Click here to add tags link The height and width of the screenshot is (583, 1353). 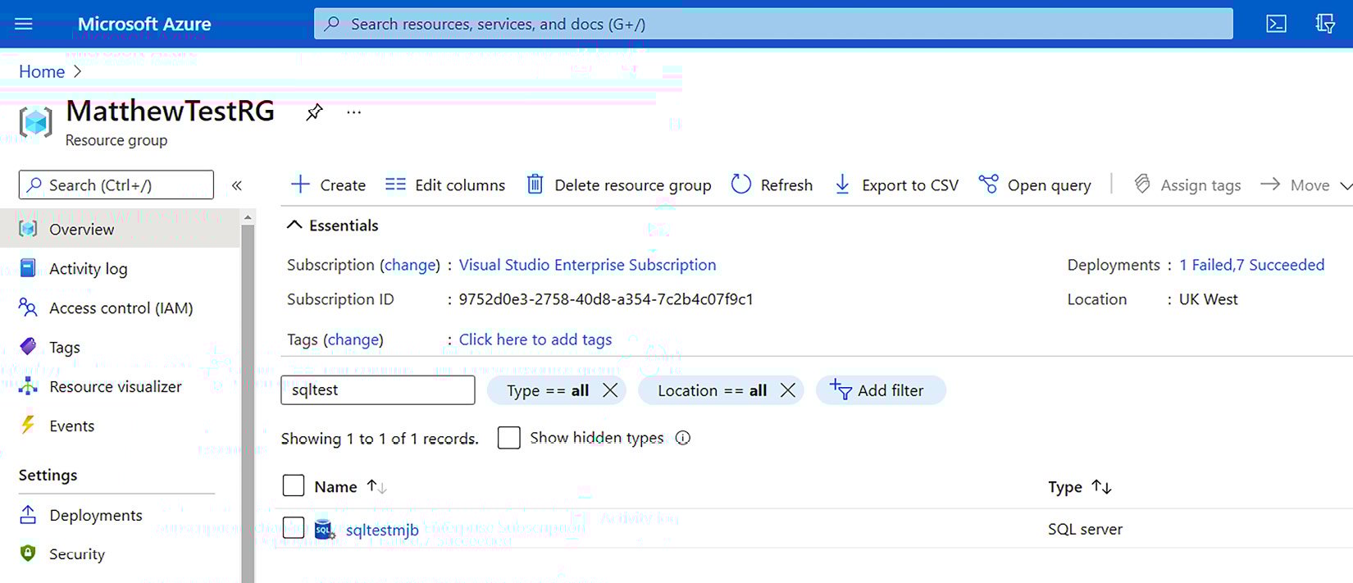535,339
